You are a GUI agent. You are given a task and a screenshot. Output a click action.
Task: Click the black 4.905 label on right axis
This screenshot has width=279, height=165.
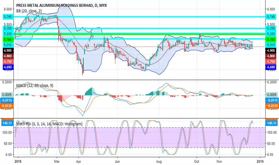click(x=271, y=50)
